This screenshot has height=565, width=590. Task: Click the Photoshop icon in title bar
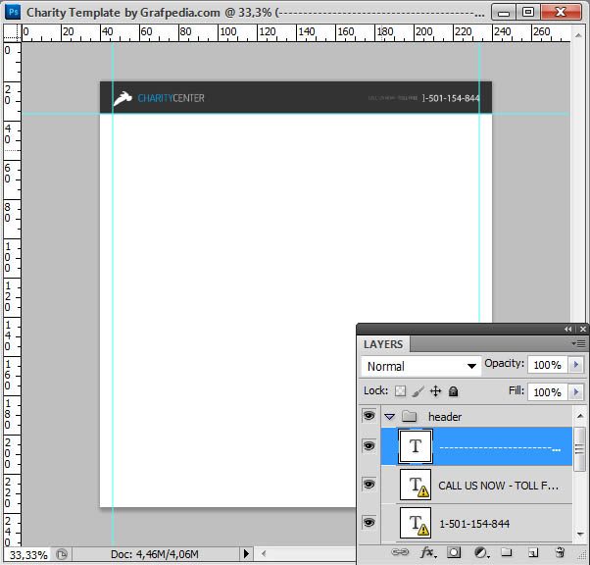(x=13, y=12)
